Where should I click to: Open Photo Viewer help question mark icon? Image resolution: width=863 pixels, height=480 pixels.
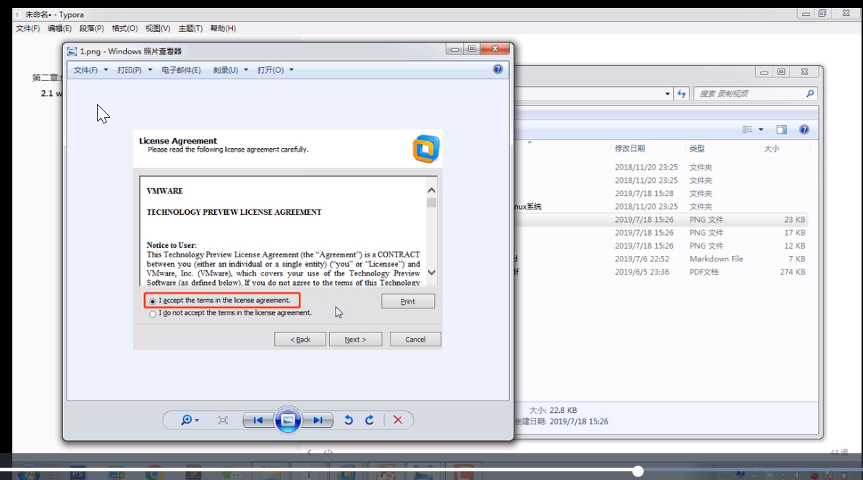[498, 69]
